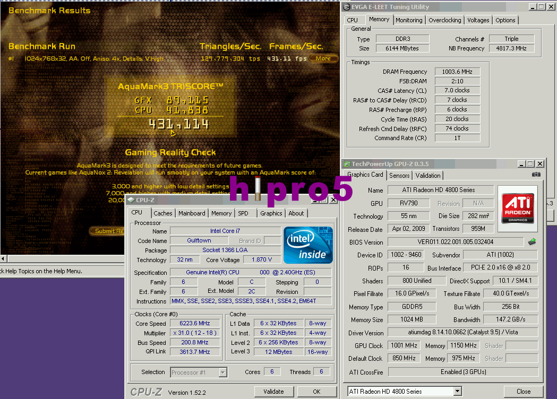The height and width of the screenshot is (399, 557).
Task: Click the OK button in CPU-Z
Action: 316,392
